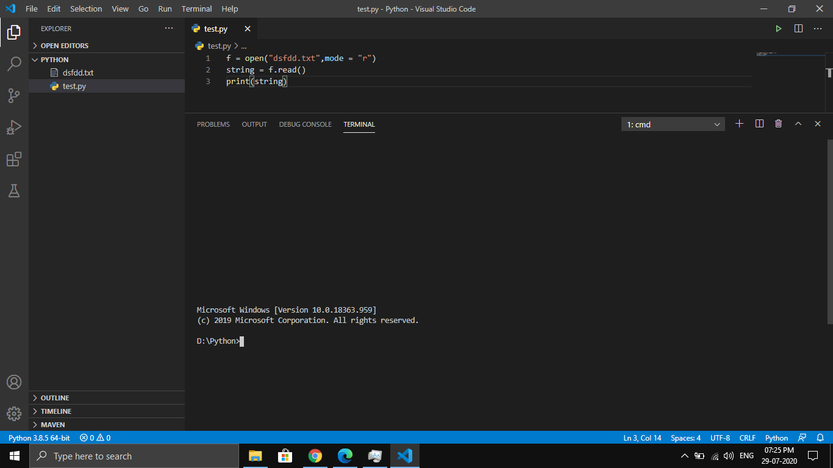Kill the terminal with trash icon

pos(779,124)
